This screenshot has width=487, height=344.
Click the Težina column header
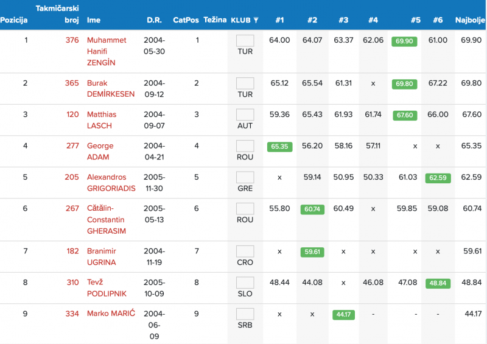215,20
